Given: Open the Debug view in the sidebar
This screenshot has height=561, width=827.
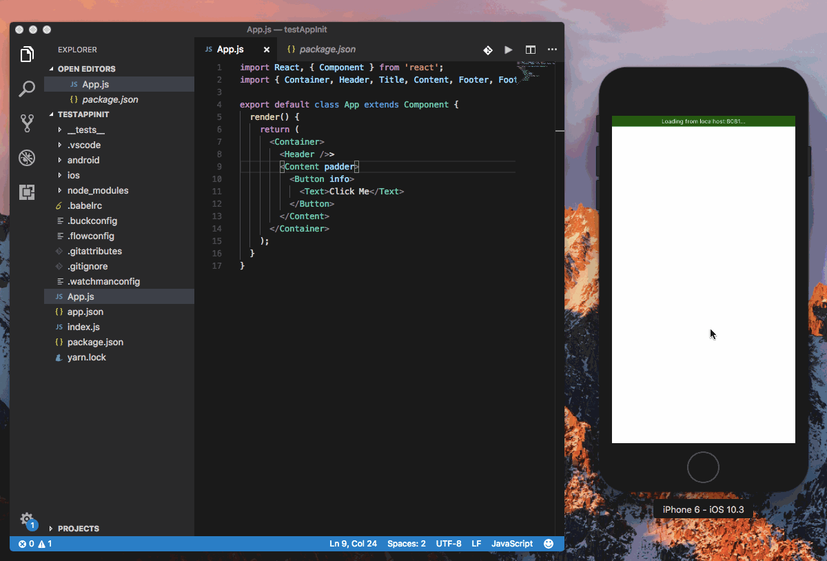Looking at the screenshot, I should 27,158.
